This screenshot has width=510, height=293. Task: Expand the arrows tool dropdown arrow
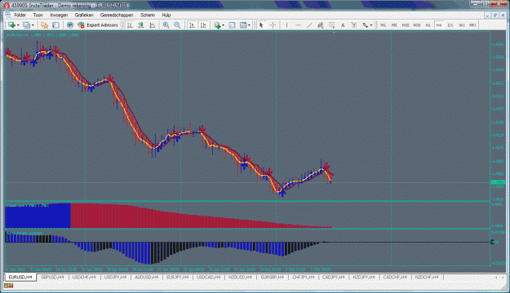coord(371,25)
